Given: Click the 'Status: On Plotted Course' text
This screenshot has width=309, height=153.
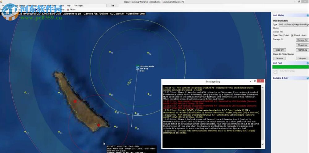Looking at the screenshot, I should (x=283, y=54).
